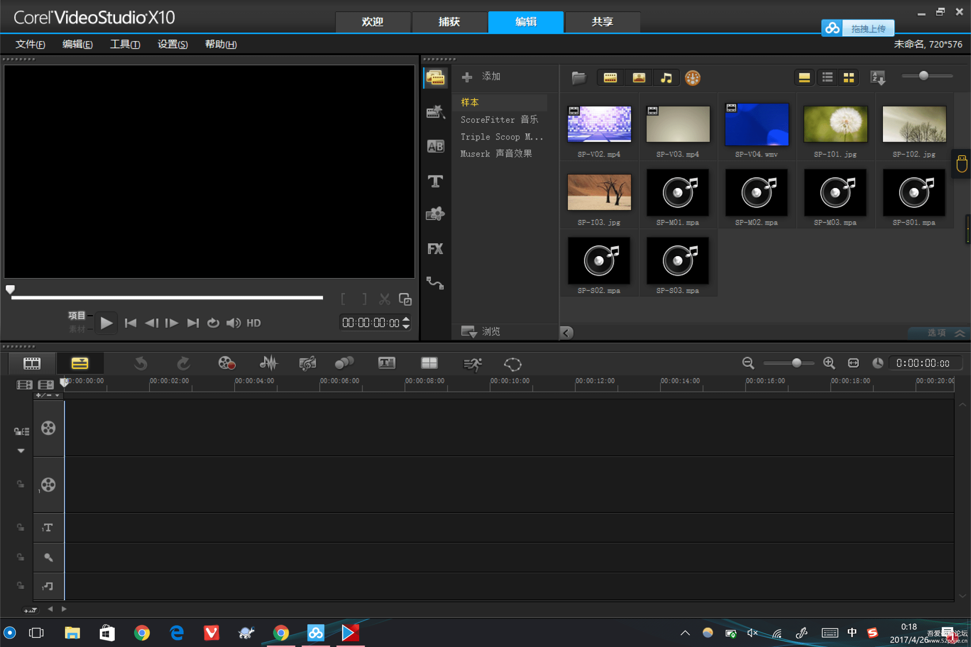Toggle showing photos in library

pos(639,77)
